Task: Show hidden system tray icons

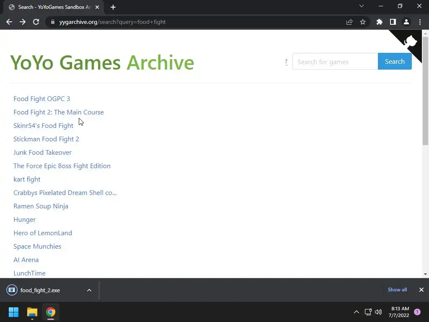Action: tap(357, 312)
